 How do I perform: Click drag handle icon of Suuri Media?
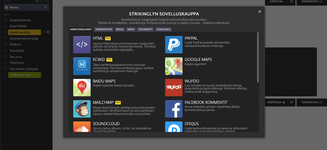pos(5,26)
